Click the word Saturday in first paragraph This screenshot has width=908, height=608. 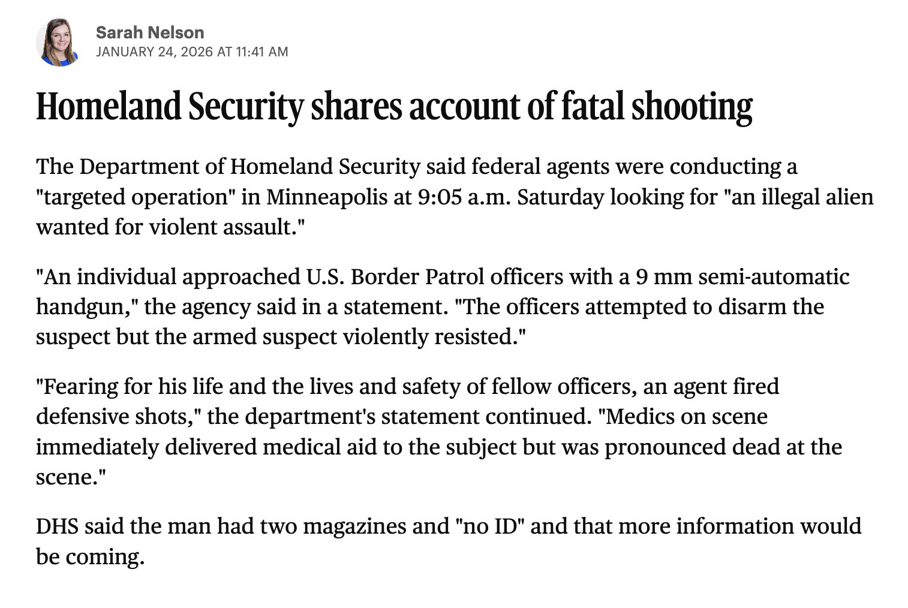pos(560,197)
